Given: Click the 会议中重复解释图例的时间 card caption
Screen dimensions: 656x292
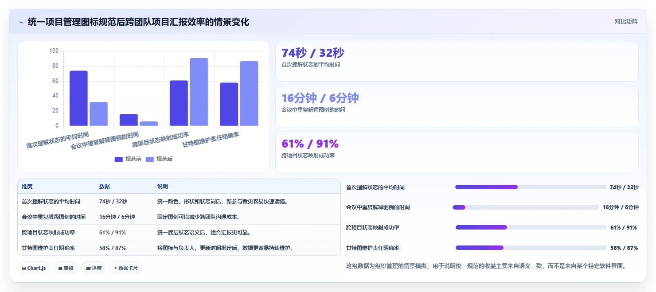Looking at the screenshot, I should (313, 110).
